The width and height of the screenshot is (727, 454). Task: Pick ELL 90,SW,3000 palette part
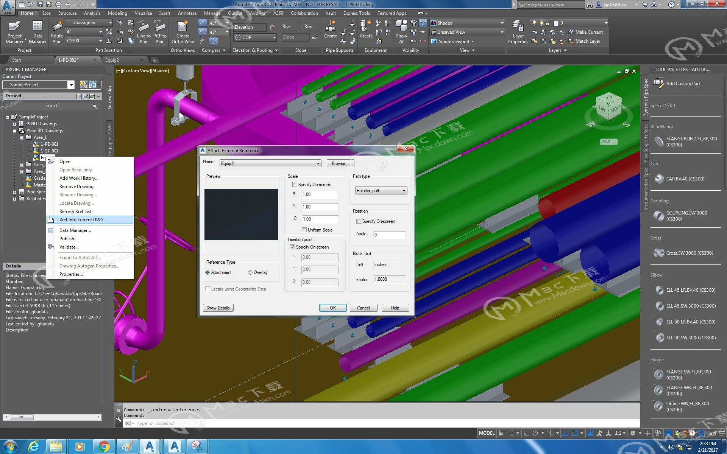click(685, 337)
